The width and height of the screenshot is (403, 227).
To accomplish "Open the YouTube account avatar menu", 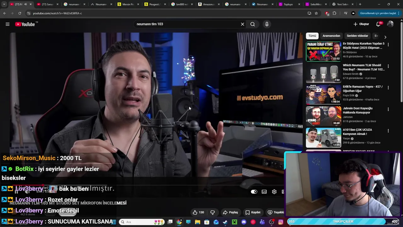I will [390, 24].
